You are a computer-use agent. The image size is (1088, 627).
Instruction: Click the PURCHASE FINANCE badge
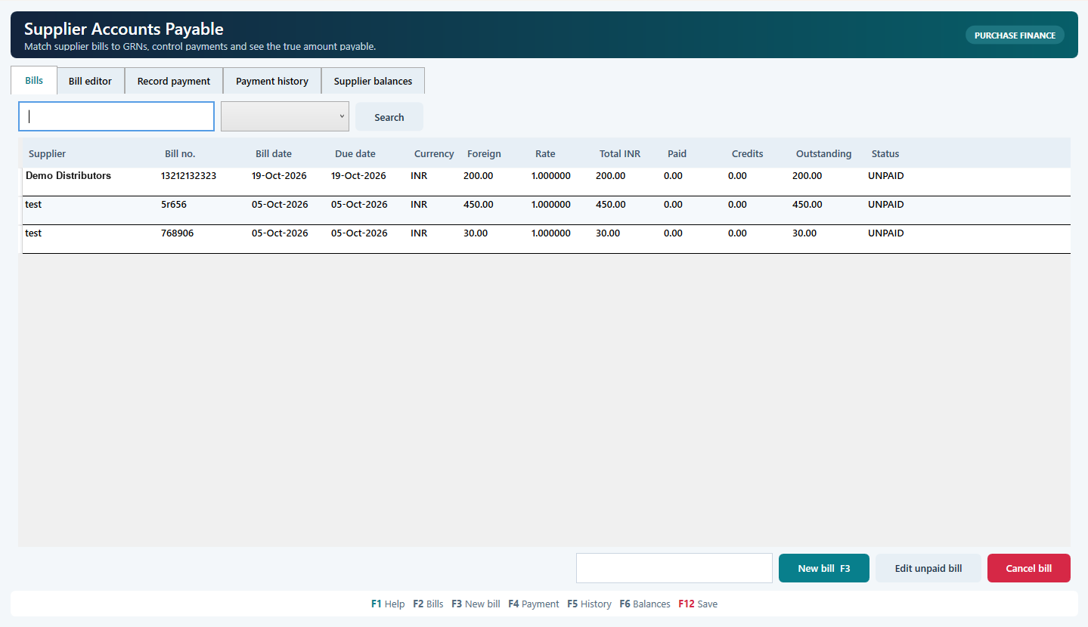coord(1015,36)
